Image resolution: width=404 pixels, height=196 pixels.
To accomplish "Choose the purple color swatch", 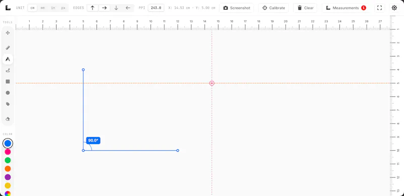I will pos(8,177).
